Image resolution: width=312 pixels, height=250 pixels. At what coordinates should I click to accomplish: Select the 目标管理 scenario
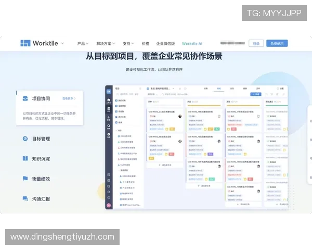(x=41, y=139)
